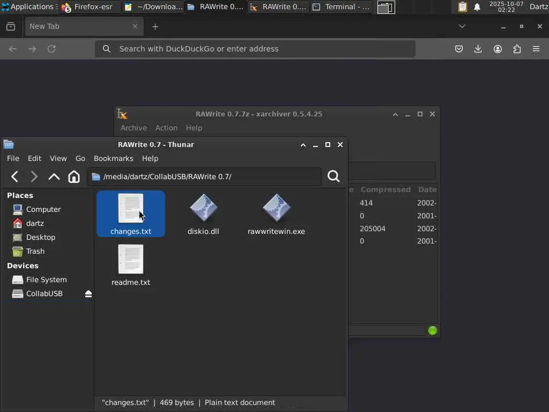
Task: Click xarchiver green status indicator
Action: coord(433,330)
